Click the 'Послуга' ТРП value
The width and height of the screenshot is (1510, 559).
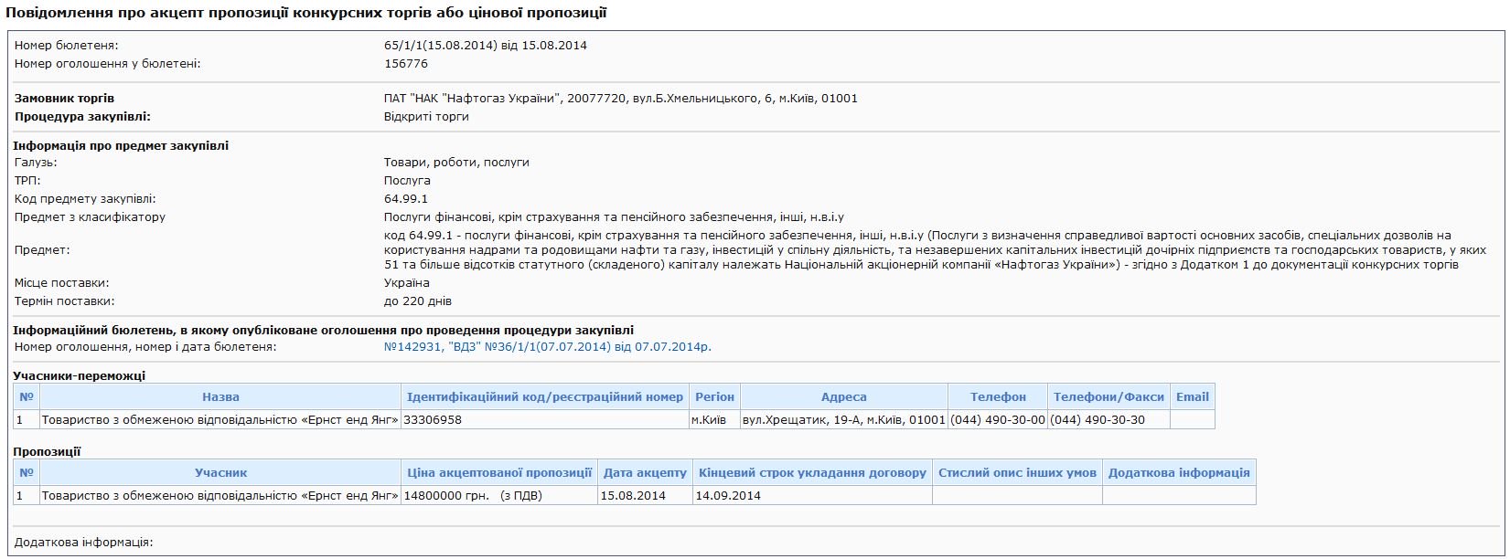click(x=407, y=181)
